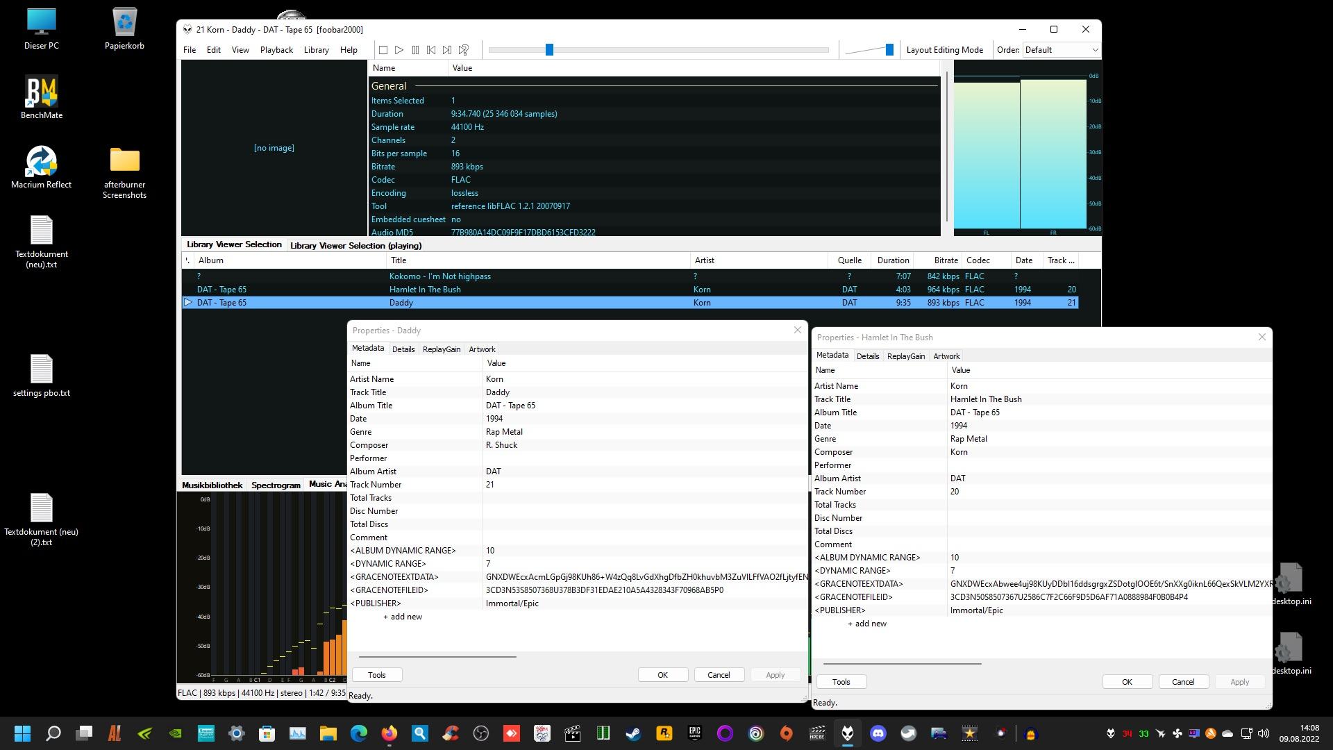Skip to the previous track
The image size is (1333, 750).
click(431, 50)
